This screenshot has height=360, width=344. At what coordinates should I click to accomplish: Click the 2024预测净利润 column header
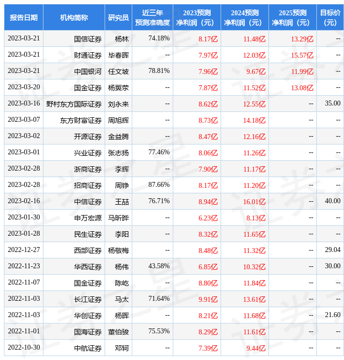[x=245, y=17]
